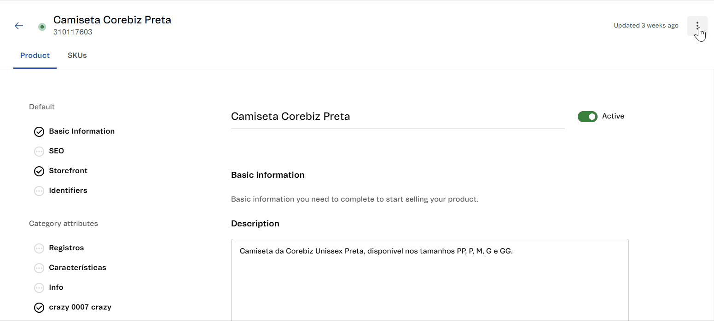Click the Identifiers pending status icon

pos(39,191)
